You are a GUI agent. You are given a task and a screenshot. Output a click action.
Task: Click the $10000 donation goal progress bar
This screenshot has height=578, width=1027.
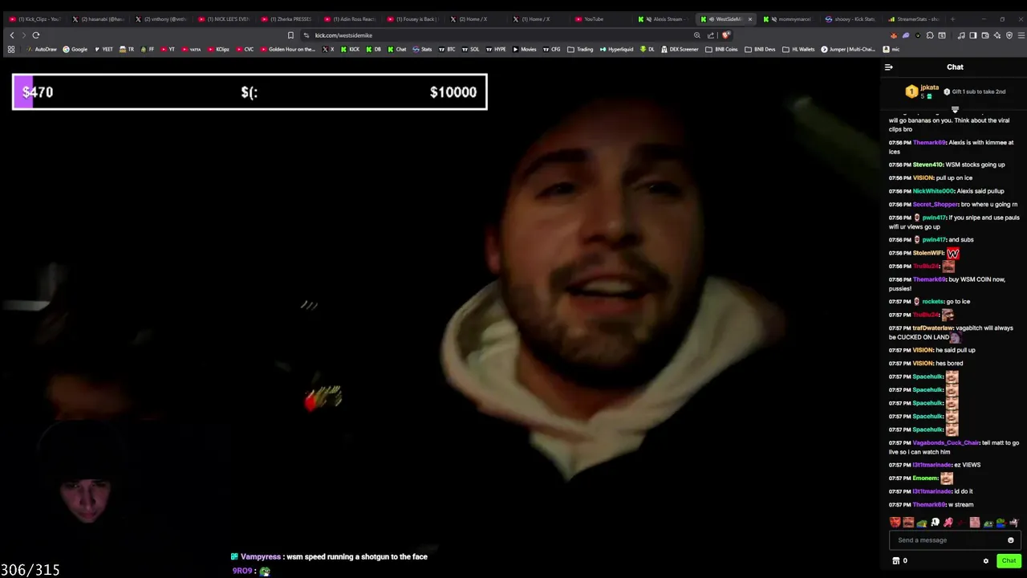[x=250, y=92]
